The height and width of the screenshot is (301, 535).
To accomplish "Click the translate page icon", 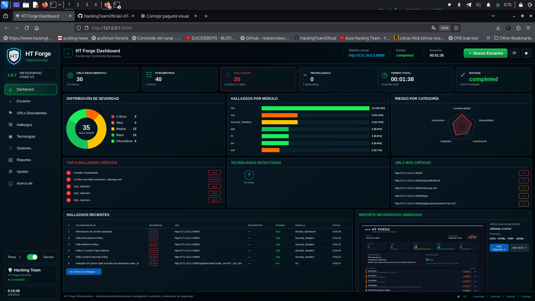I will pyautogui.click(x=434, y=28).
